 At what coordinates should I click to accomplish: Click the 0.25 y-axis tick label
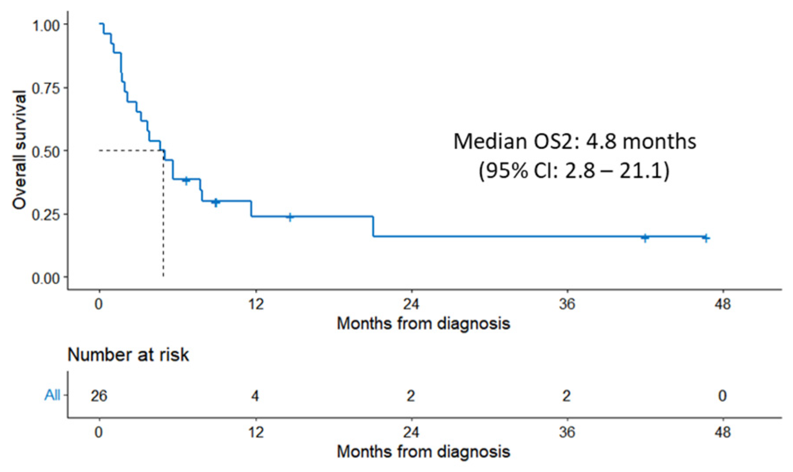pyautogui.click(x=46, y=215)
